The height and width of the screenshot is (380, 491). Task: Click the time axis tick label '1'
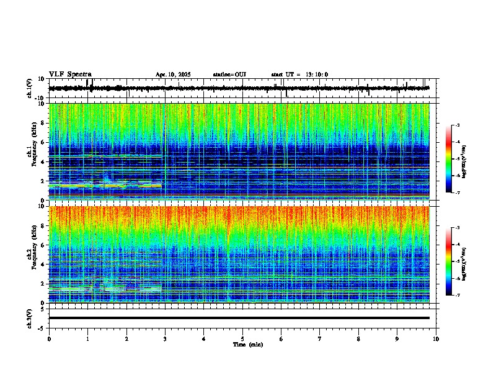point(87,339)
